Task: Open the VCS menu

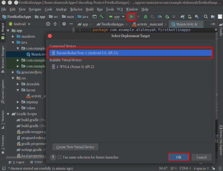Action: (x=120, y=9)
